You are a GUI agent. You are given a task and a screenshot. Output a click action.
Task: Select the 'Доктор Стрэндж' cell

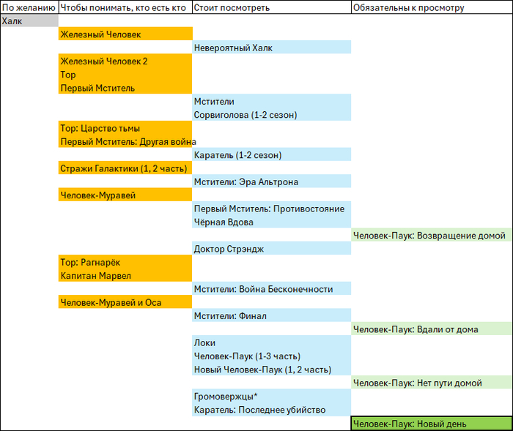click(272, 248)
